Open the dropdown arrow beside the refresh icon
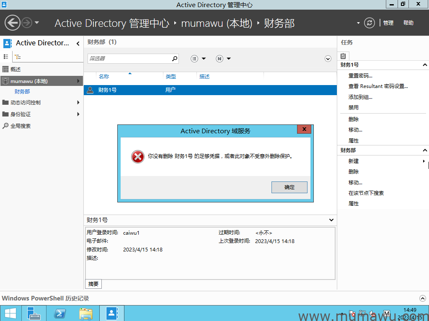The height and width of the screenshot is (321, 429). tap(359, 23)
